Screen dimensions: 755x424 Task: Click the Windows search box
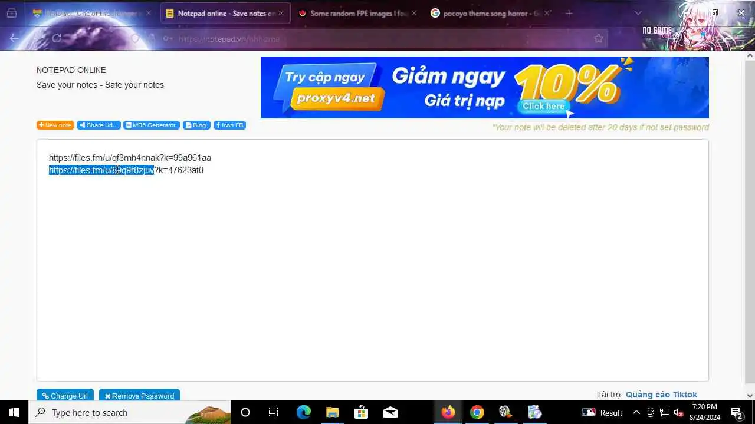click(x=130, y=412)
